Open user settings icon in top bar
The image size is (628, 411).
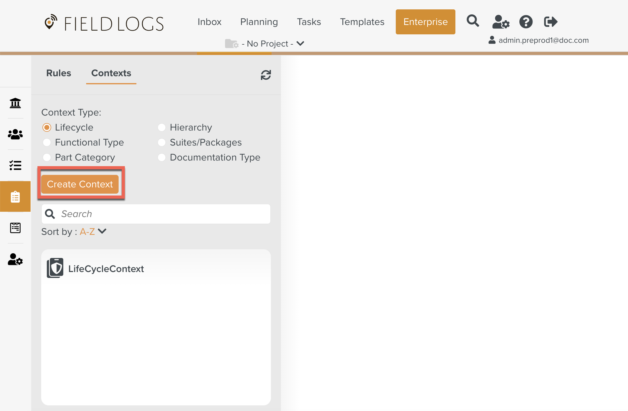[x=500, y=22]
